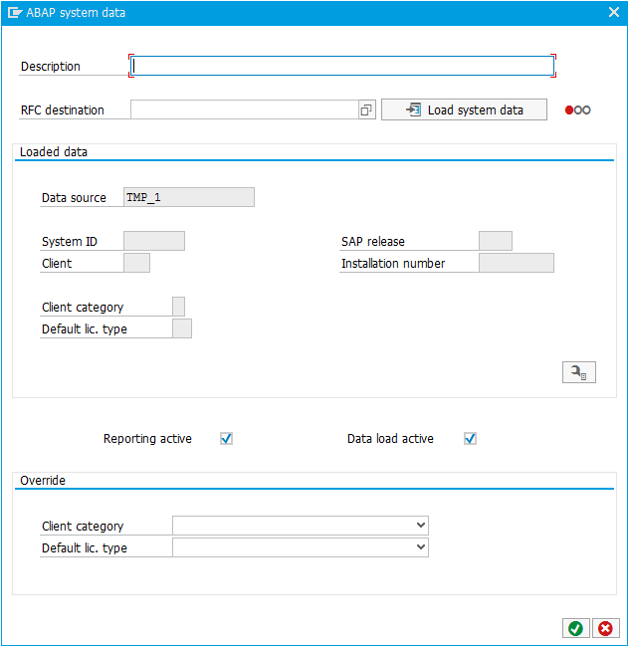Click the dialog menu icon in title bar
629x647 pixels.
15,12
